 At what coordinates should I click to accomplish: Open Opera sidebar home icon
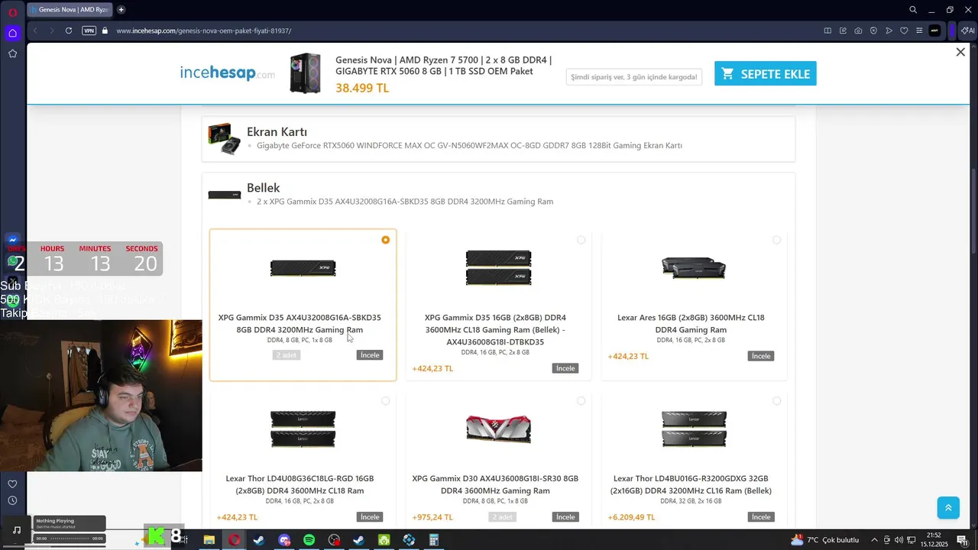coord(12,33)
